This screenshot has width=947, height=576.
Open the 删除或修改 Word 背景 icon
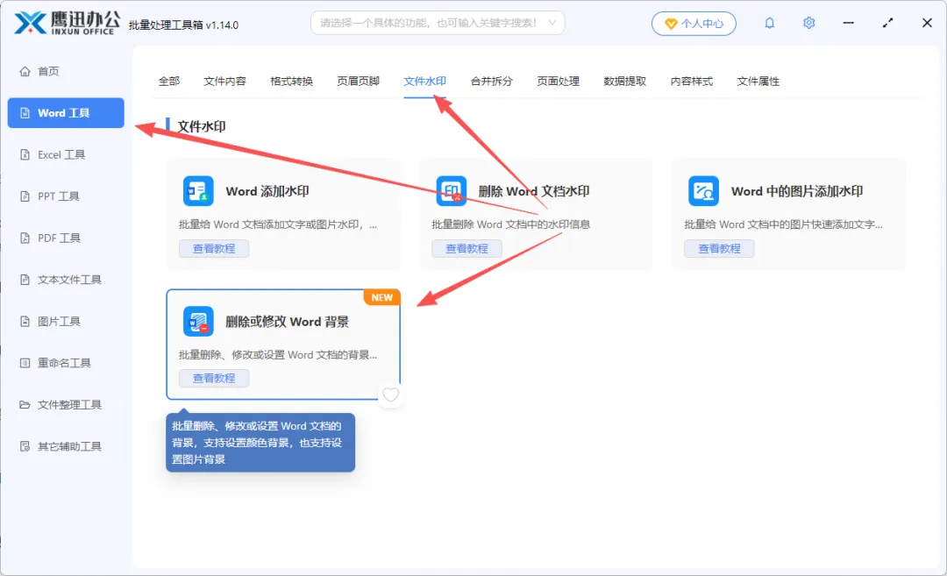pyautogui.click(x=198, y=321)
